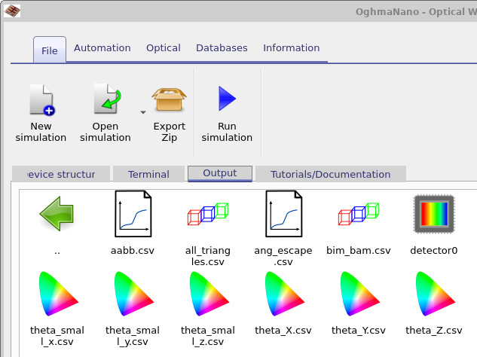The width and height of the screenshot is (477, 357).
Task: Start the Run simulation play button
Action: [227, 99]
